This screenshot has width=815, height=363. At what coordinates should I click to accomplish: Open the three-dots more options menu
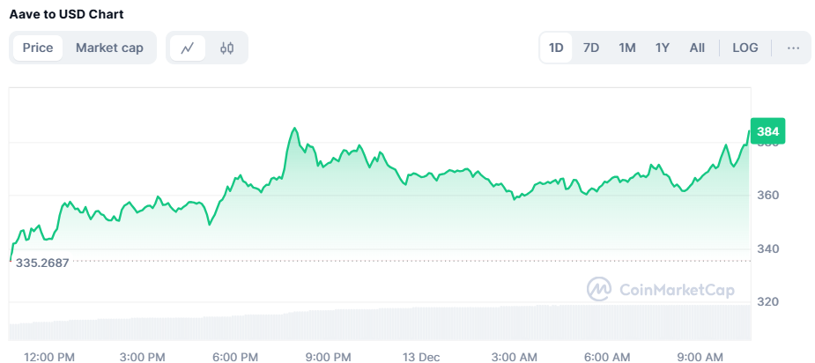pos(793,48)
